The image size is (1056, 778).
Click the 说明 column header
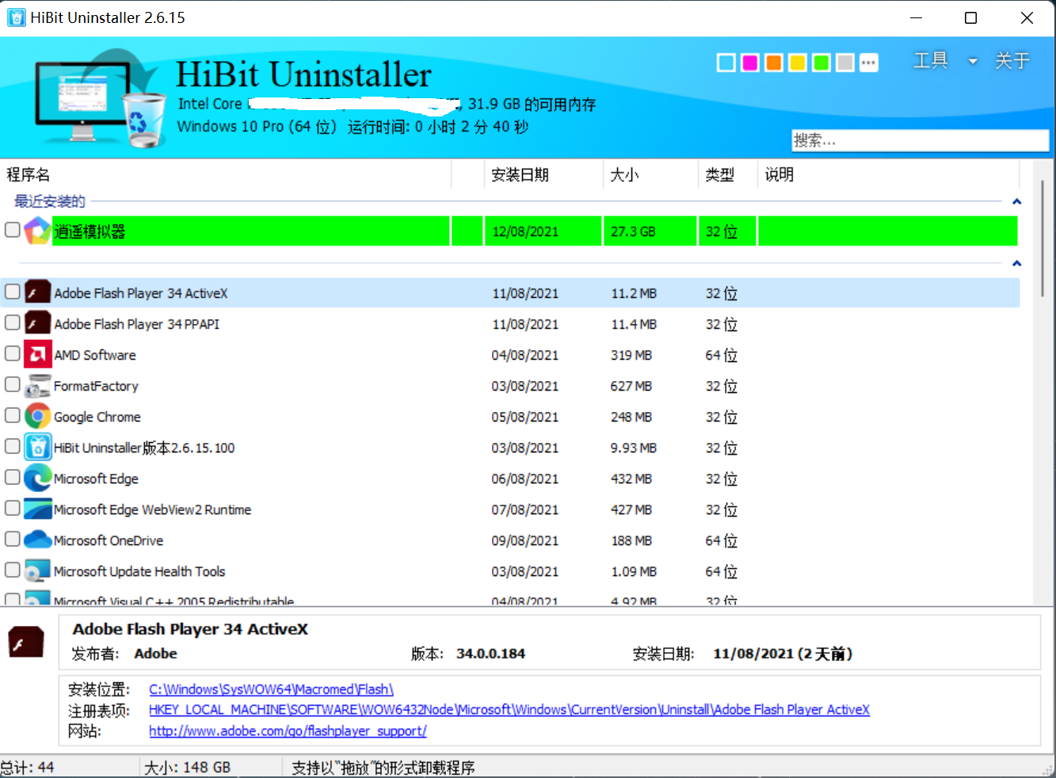click(x=888, y=174)
